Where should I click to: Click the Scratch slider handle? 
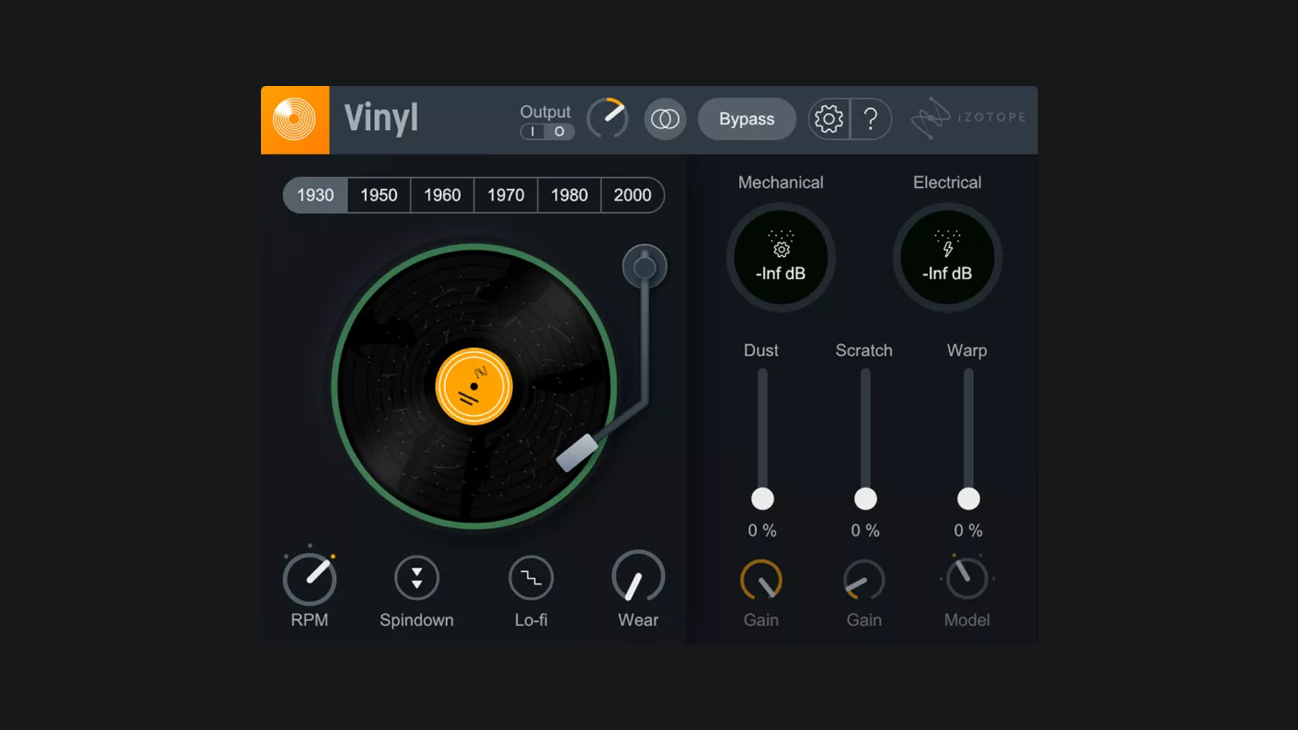point(865,499)
